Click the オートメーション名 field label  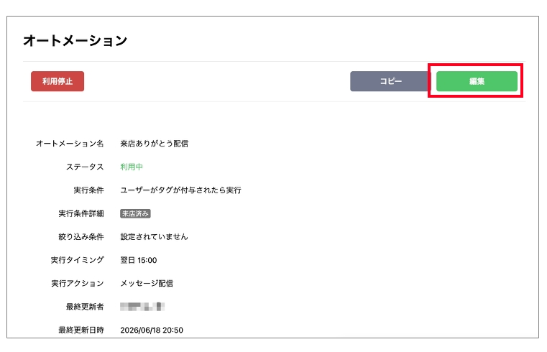click(70, 144)
